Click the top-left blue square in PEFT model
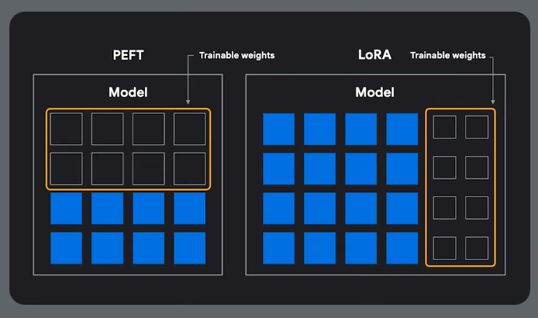Viewport: 538px width, 318px height. click(66, 208)
